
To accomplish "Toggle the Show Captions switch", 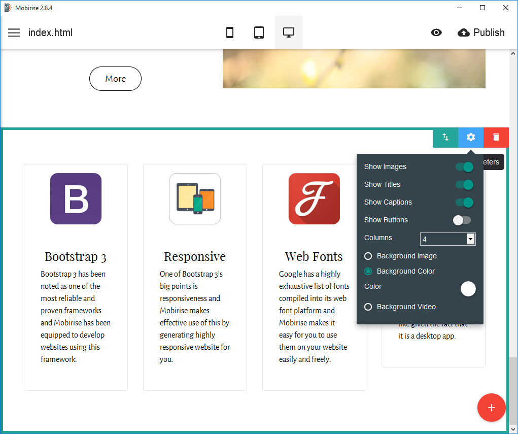I will [x=464, y=203].
